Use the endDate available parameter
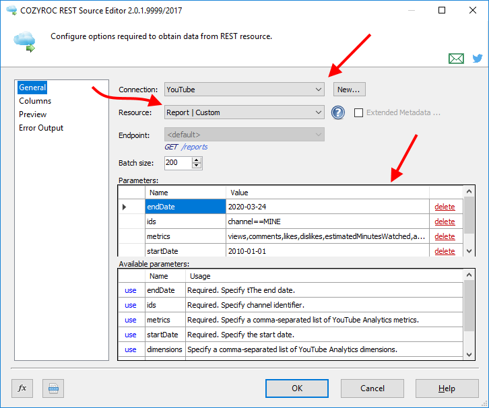The height and width of the screenshot is (408, 489). 131,290
